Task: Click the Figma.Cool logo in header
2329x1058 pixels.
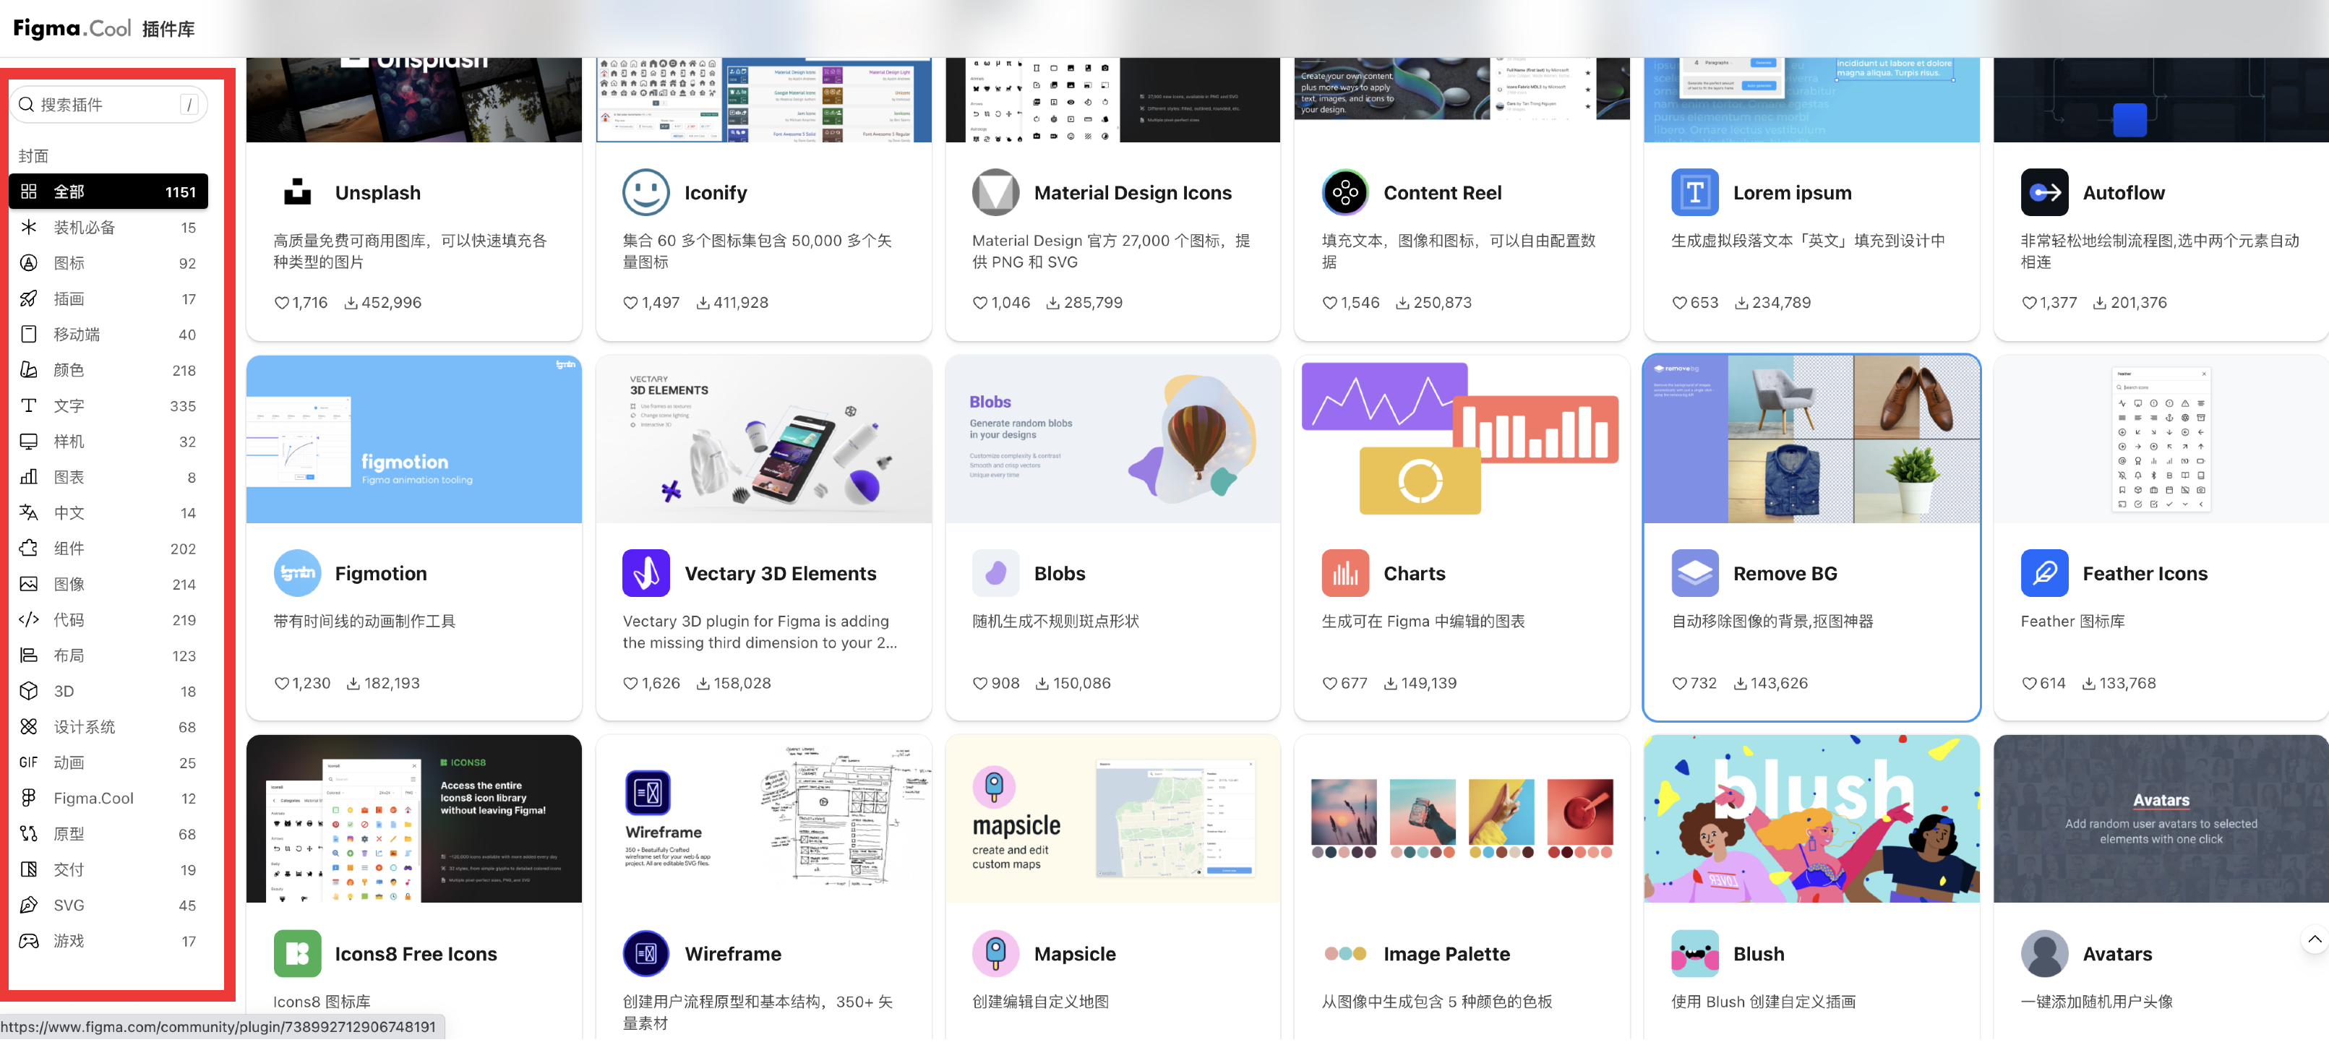Action: coord(72,28)
